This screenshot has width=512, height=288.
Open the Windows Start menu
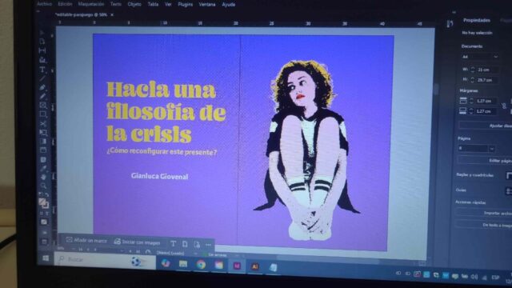[46, 258]
